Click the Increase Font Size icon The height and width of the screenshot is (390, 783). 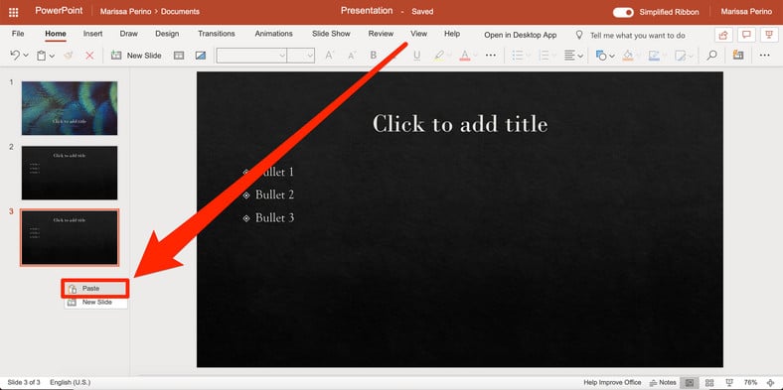[329, 56]
